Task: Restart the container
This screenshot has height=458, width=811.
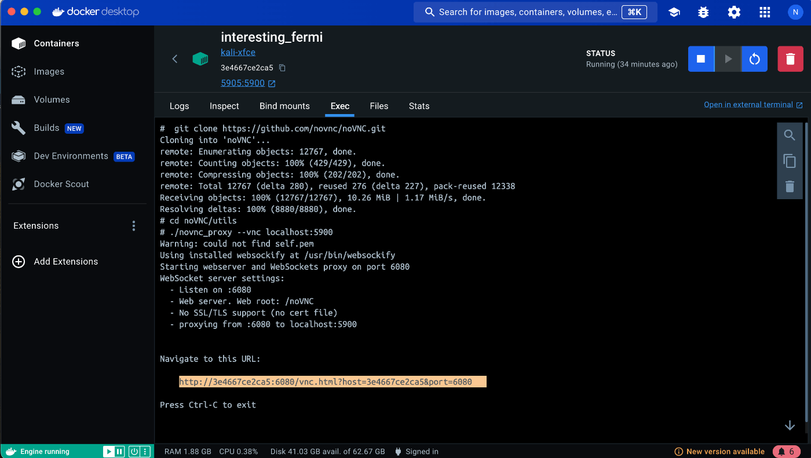Action: 754,59
